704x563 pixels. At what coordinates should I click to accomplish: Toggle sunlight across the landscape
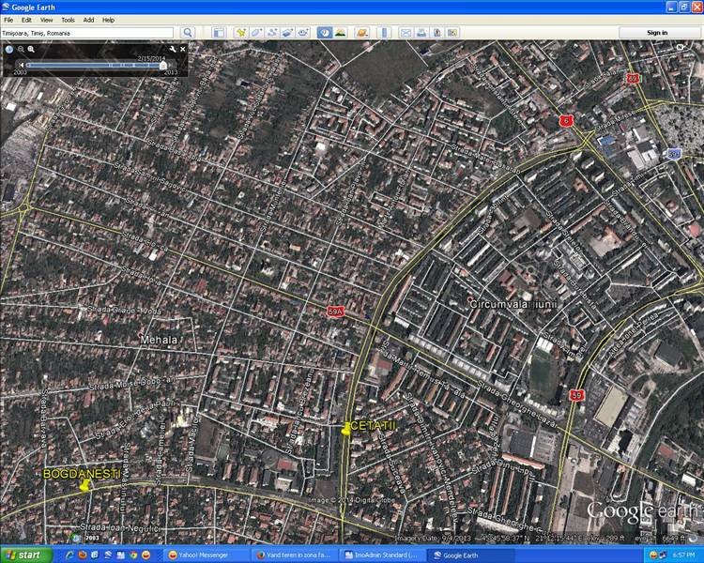click(x=340, y=33)
